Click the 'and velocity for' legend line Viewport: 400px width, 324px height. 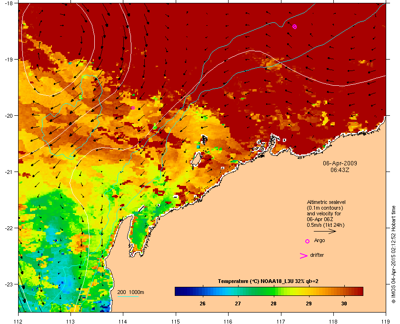tap(324, 213)
